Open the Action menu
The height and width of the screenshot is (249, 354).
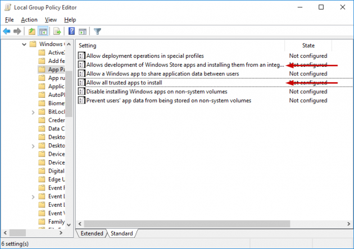pos(29,20)
